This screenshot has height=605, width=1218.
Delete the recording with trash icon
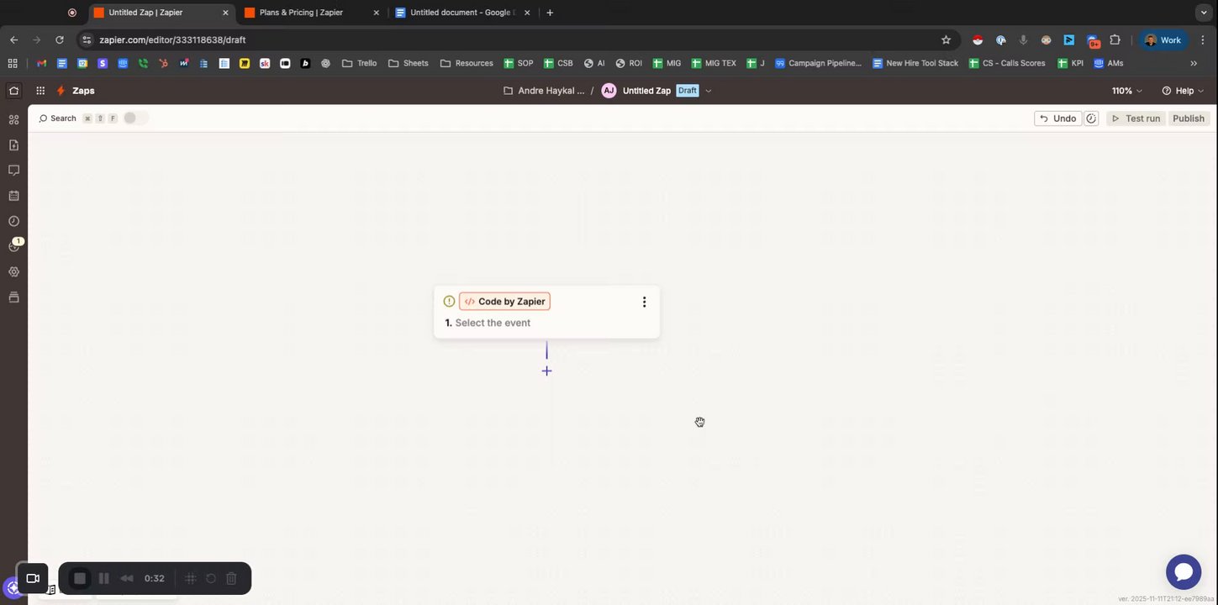coord(231,578)
